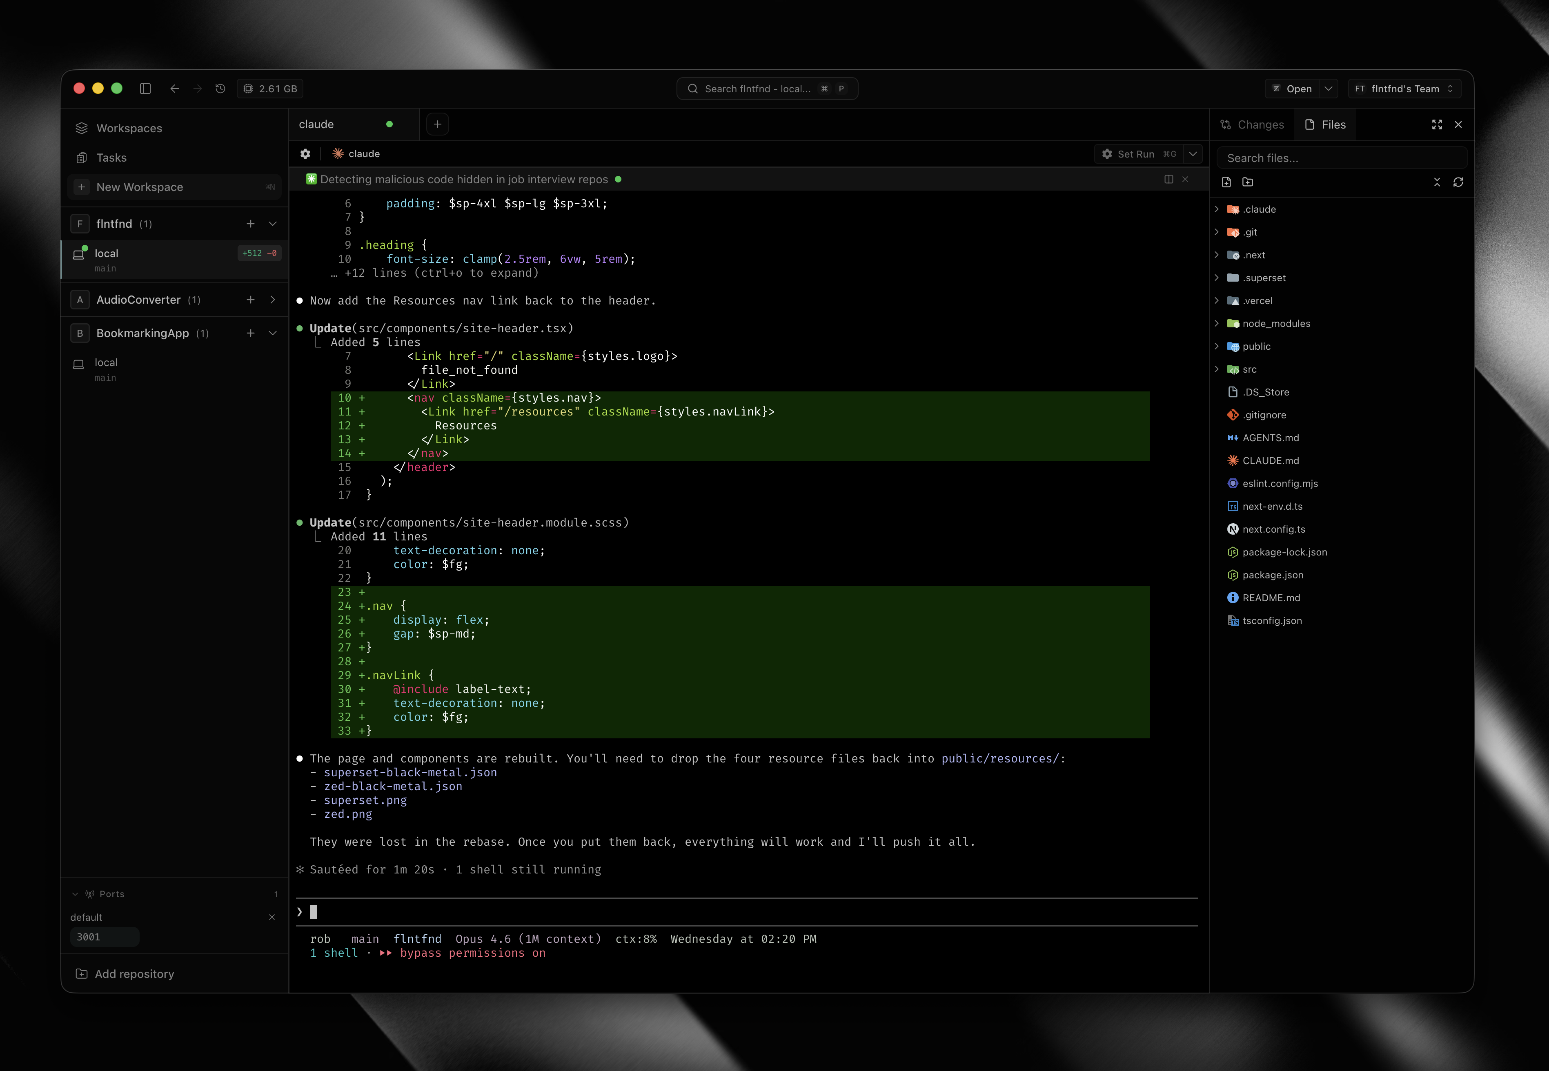Expand the AudioConverter repository
Image resolution: width=1549 pixels, height=1071 pixels.
click(272, 300)
